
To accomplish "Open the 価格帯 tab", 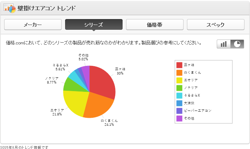I will click(155, 25).
